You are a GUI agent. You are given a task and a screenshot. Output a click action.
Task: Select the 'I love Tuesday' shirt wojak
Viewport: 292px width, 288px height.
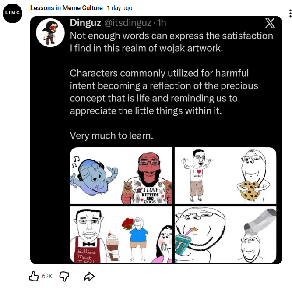tap(197, 175)
